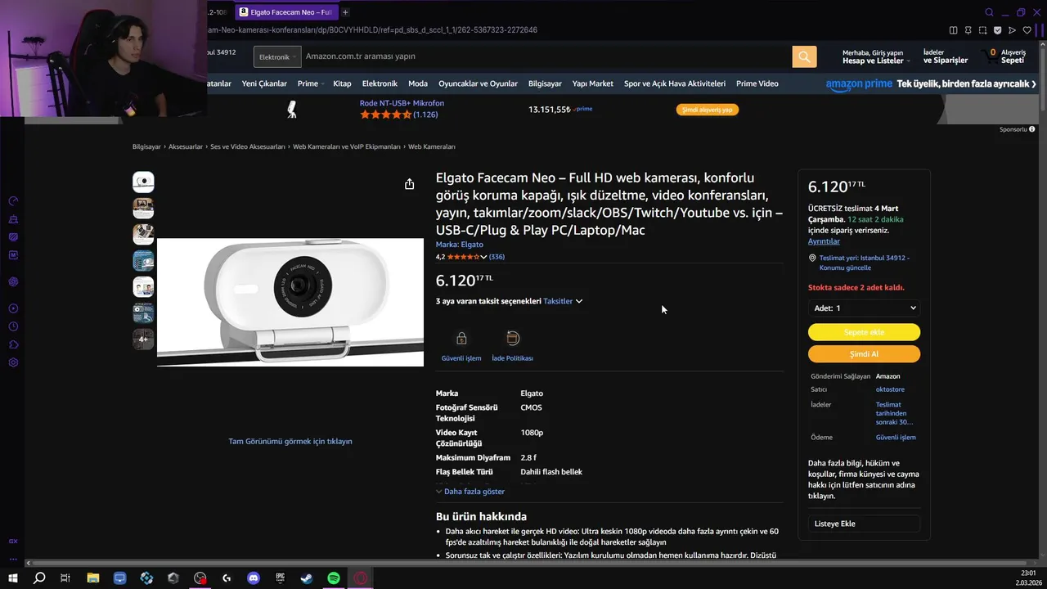Click Şimdi alışveriş yap sponsored button
Screen dimensions: 1047x589
point(708,109)
